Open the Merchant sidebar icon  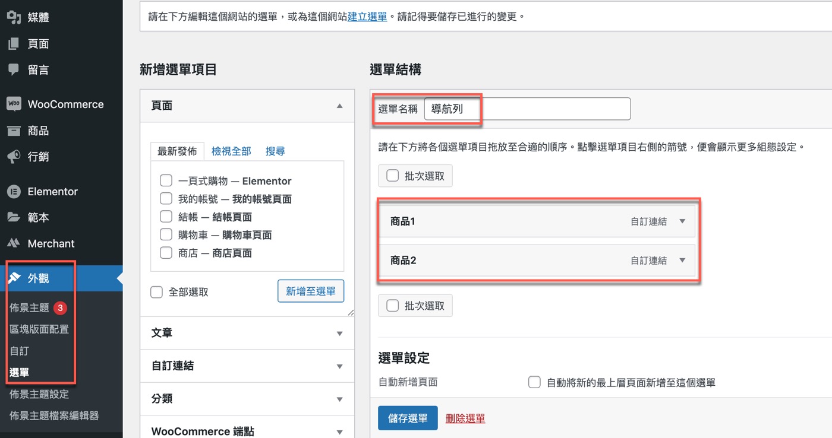point(14,243)
